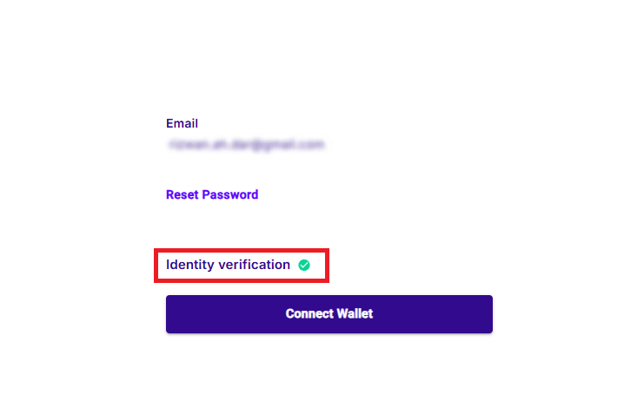Click the green identity status badge
624x414 pixels.
click(x=304, y=266)
